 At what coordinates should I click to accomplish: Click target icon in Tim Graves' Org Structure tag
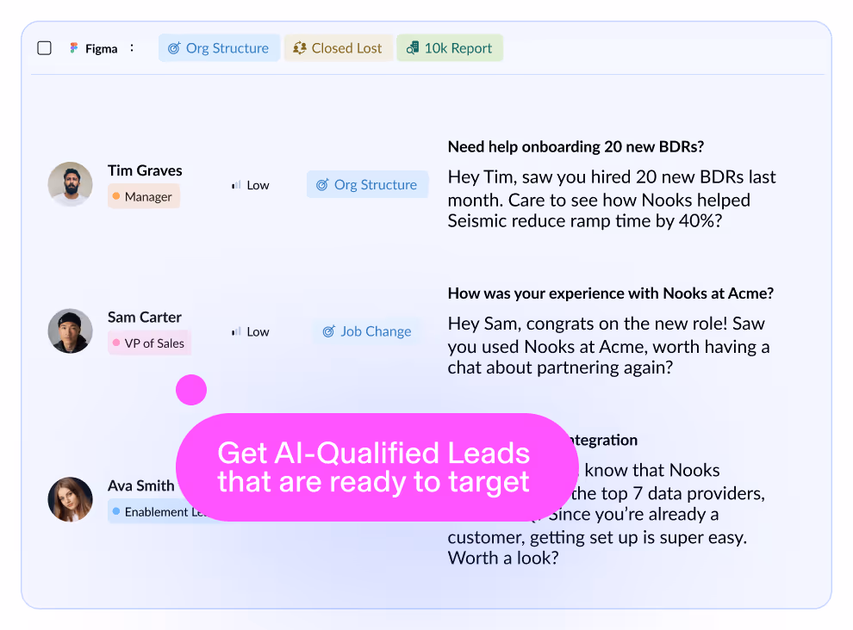(x=322, y=185)
